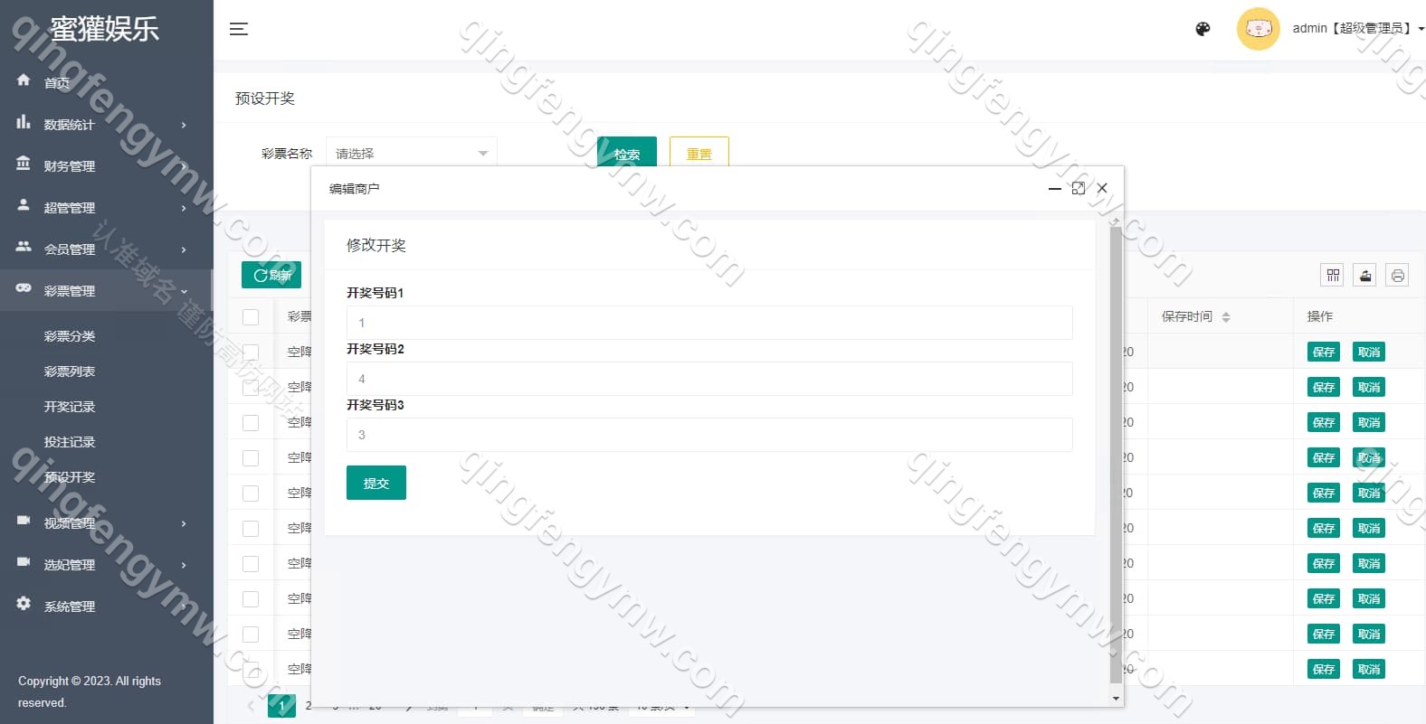Open the theme color palette icon
The height and width of the screenshot is (724, 1426).
[x=1203, y=29]
